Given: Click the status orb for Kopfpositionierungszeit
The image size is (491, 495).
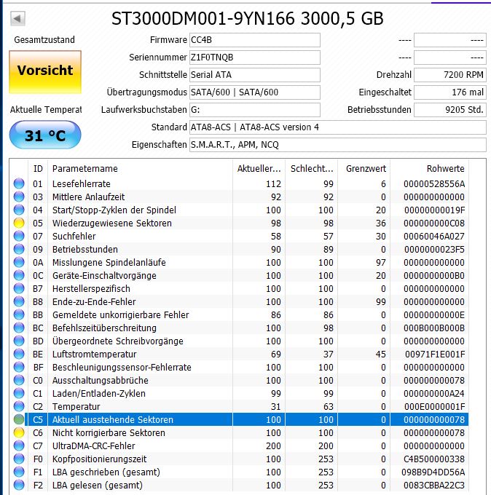Looking at the screenshot, I should pyautogui.click(x=19, y=459).
